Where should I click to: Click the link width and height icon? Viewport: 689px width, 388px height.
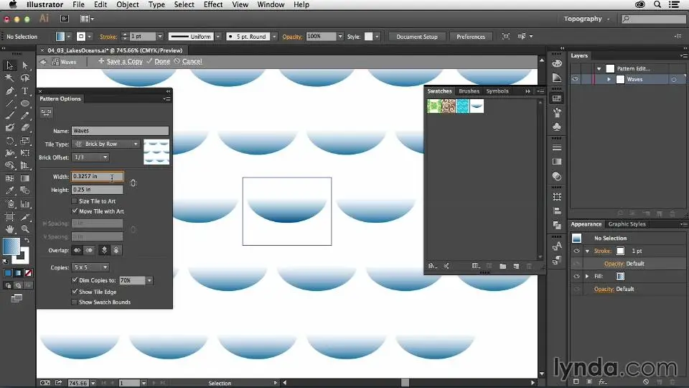(x=133, y=183)
